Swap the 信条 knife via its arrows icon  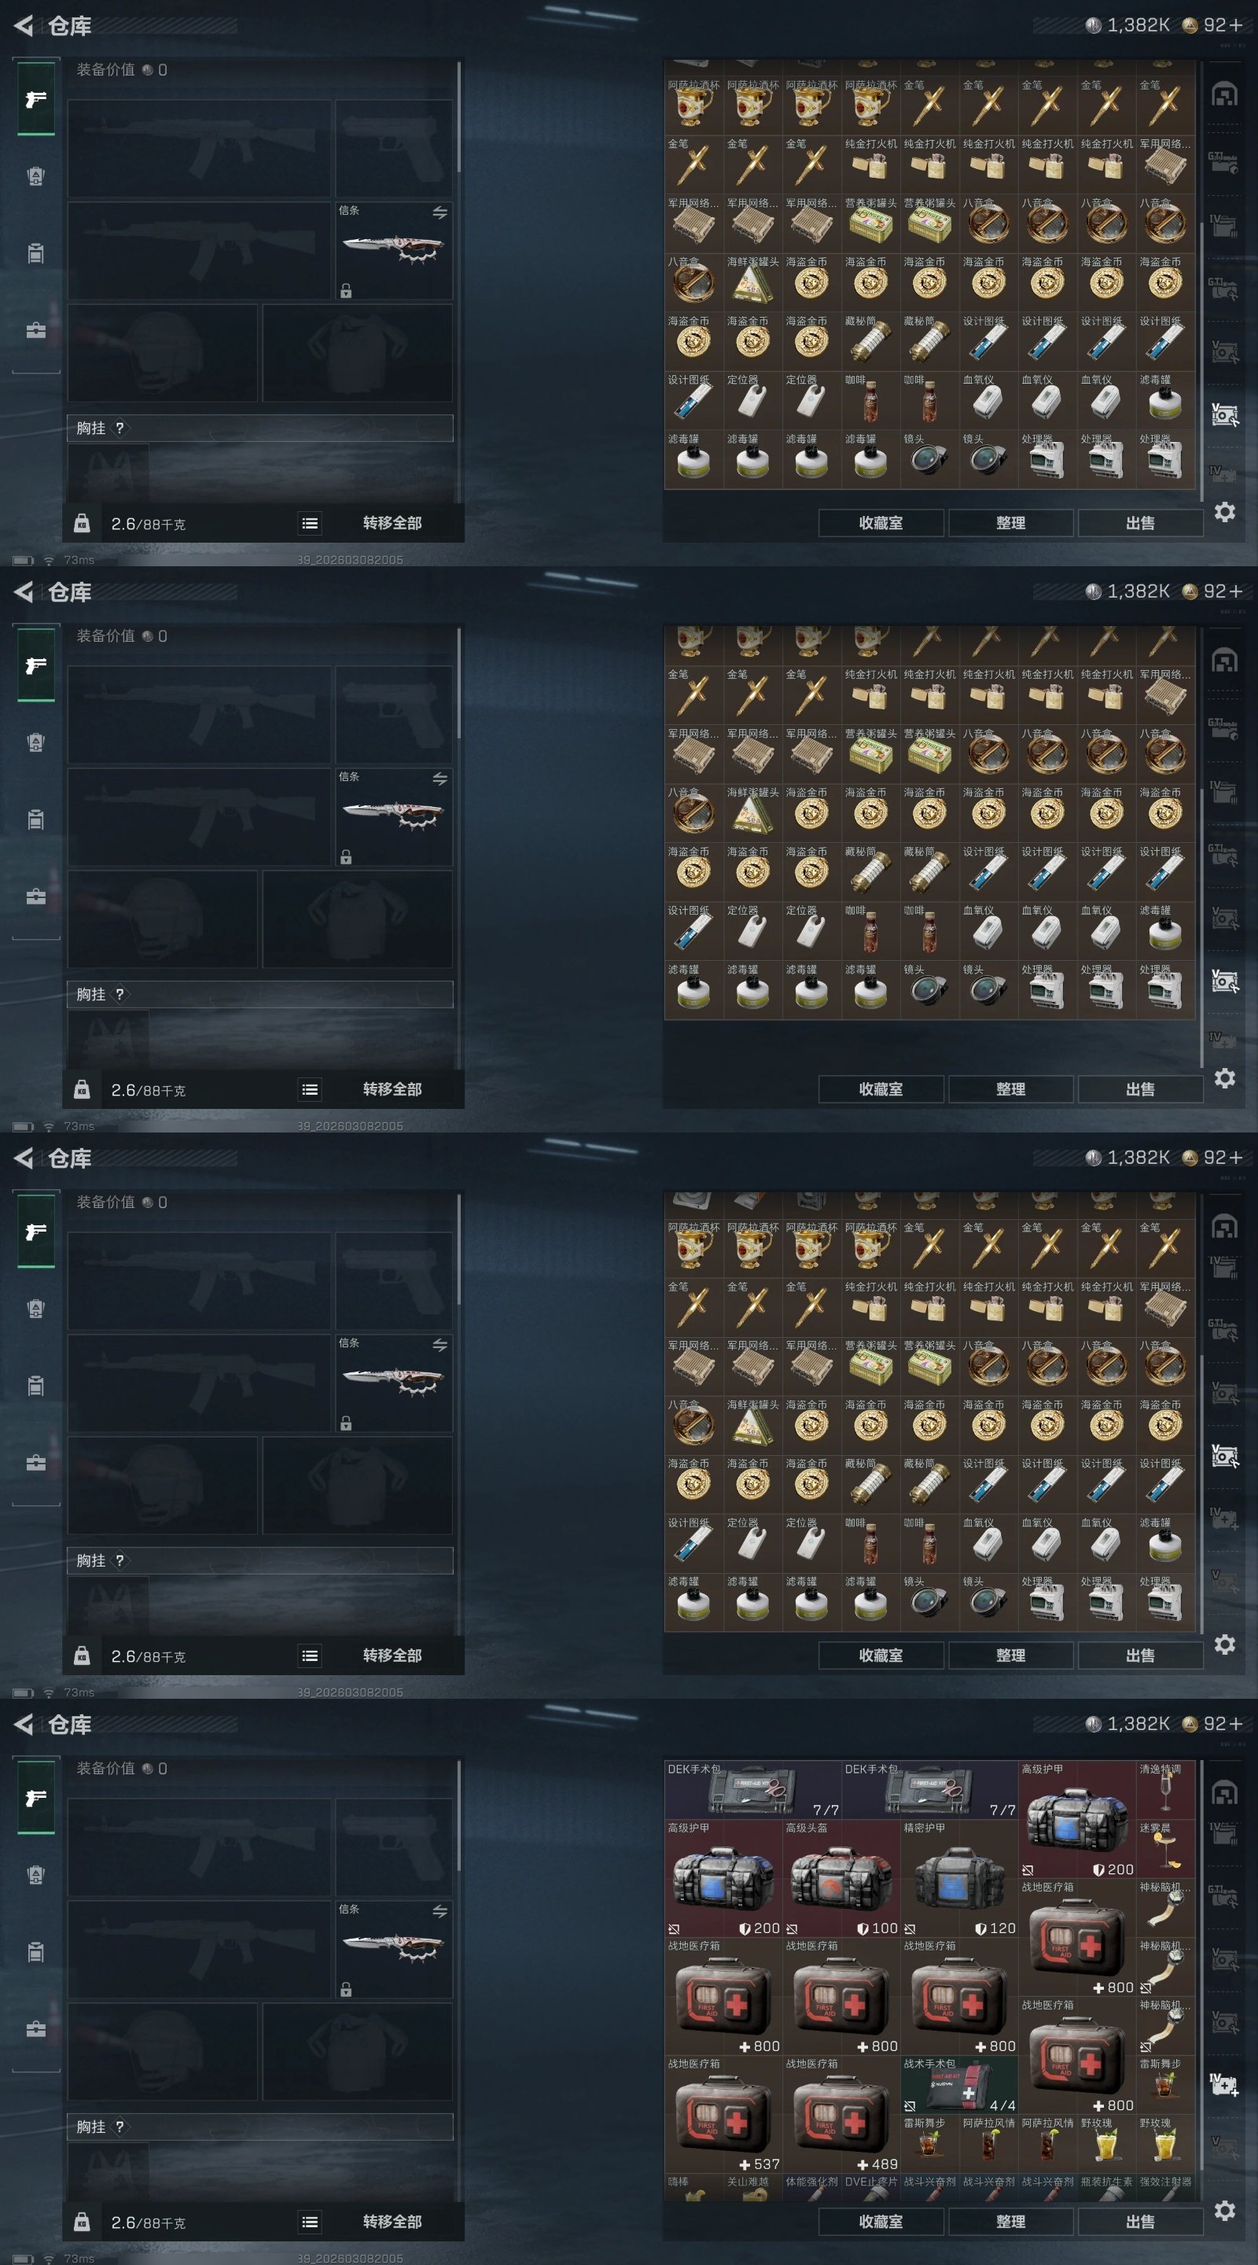tap(440, 1912)
